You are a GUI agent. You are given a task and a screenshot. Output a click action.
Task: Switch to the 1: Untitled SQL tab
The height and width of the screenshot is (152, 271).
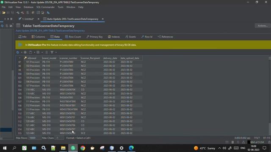click(26, 19)
